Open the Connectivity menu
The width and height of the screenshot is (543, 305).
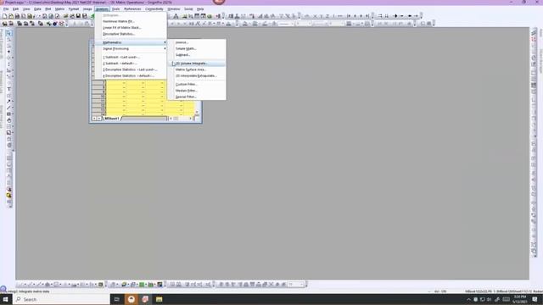point(154,9)
